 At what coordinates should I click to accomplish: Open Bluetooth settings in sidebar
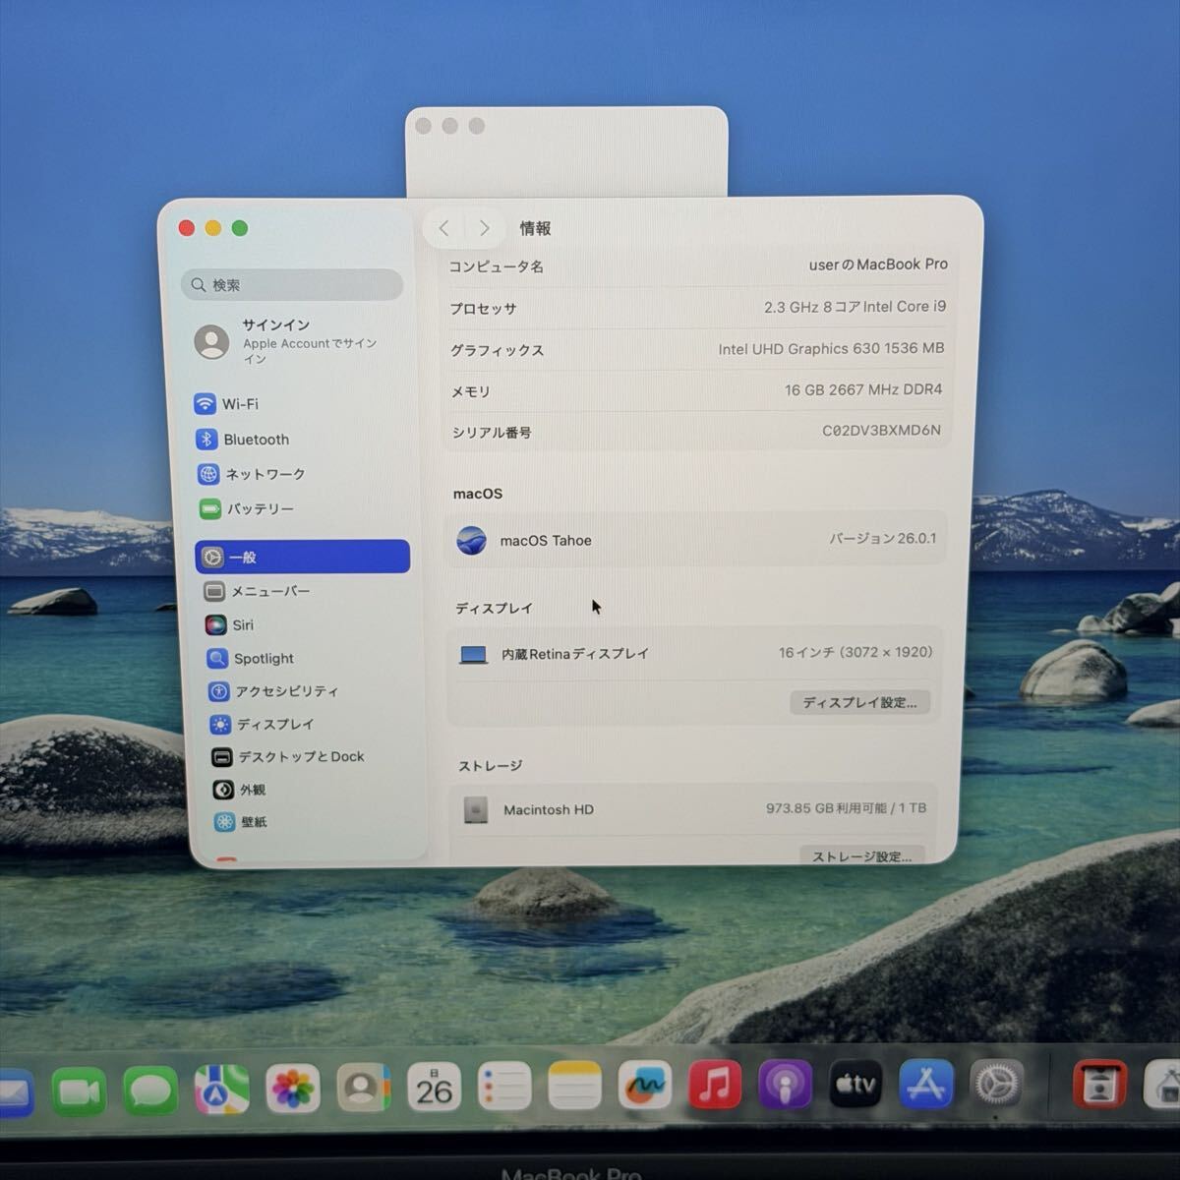243,440
